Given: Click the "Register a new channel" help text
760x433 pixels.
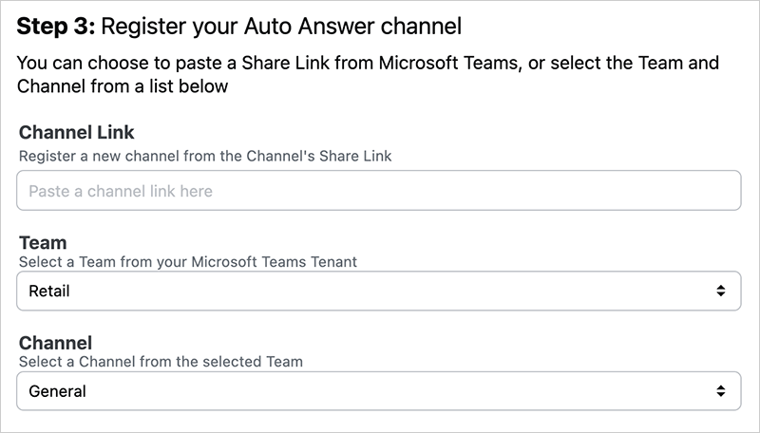Looking at the screenshot, I should [x=205, y=156].
